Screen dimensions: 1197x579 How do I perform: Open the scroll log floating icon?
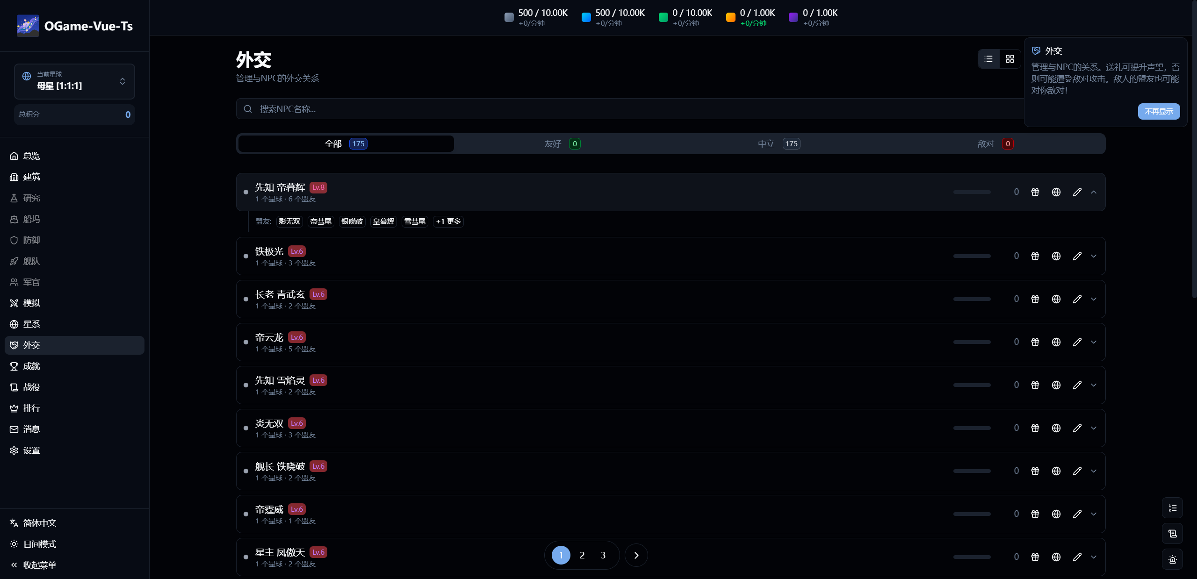coord(1172,533)
